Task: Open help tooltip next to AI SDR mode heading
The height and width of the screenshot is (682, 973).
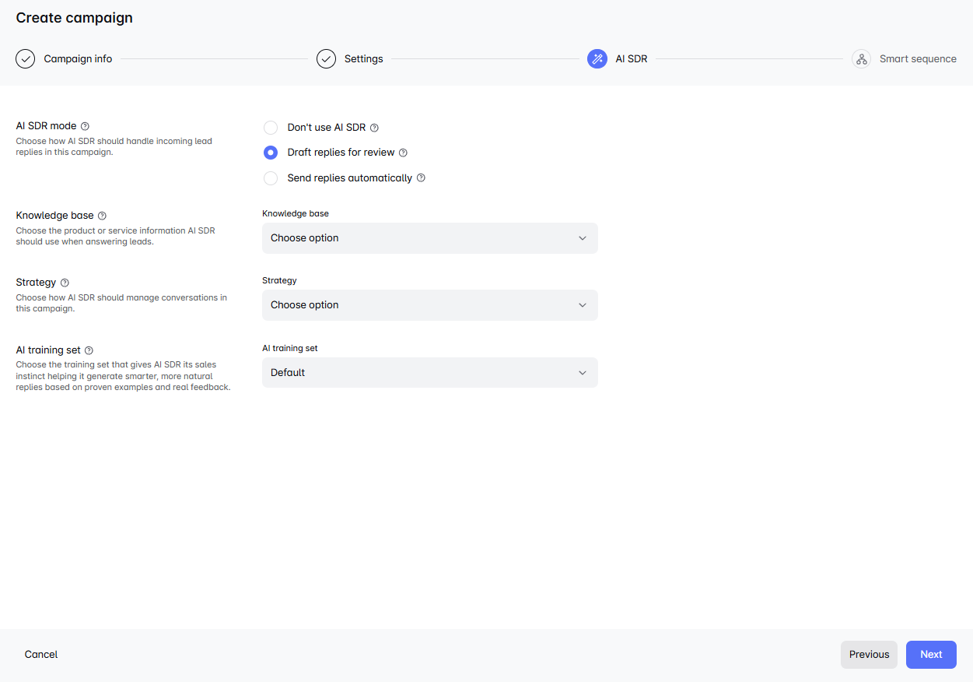Action: point(85,126)
